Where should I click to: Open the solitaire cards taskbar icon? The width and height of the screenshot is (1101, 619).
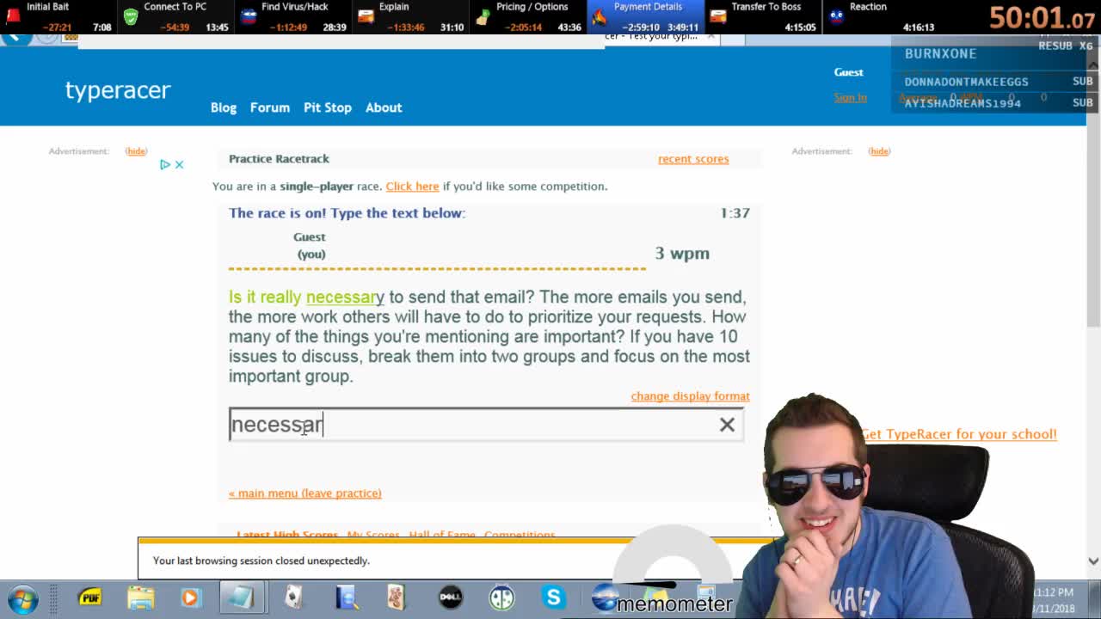pyautogui.click(x=293, y=598)
